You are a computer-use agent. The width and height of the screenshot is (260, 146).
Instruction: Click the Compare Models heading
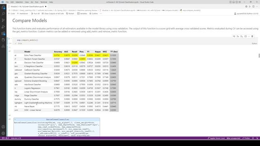[30, 21]
